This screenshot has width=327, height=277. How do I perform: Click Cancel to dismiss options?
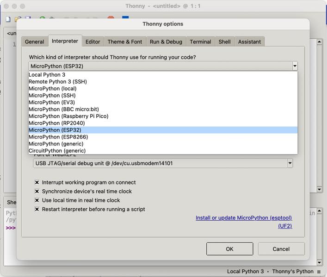click(x=281, y=249)
